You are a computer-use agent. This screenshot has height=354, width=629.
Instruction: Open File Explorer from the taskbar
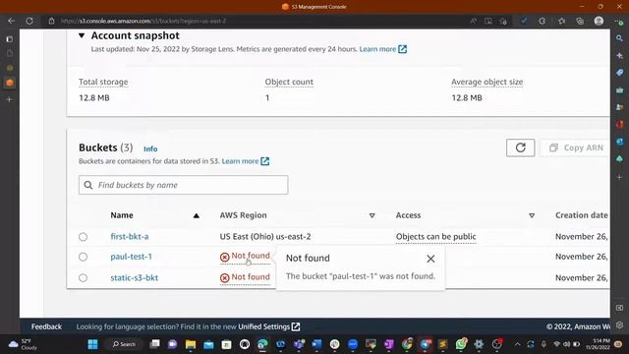[x=190, y=344]
